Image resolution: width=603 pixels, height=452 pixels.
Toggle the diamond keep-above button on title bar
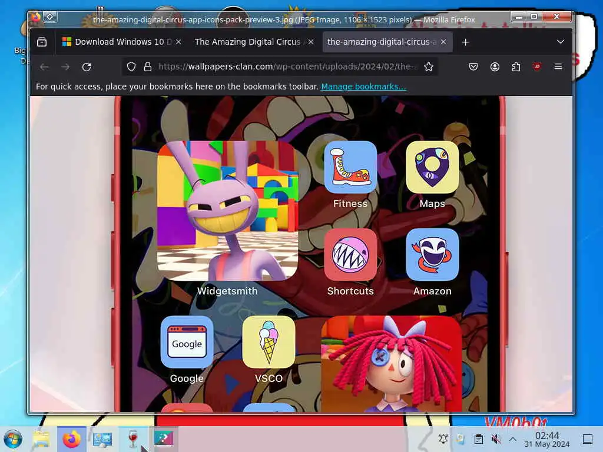click(x=50, y=17)
